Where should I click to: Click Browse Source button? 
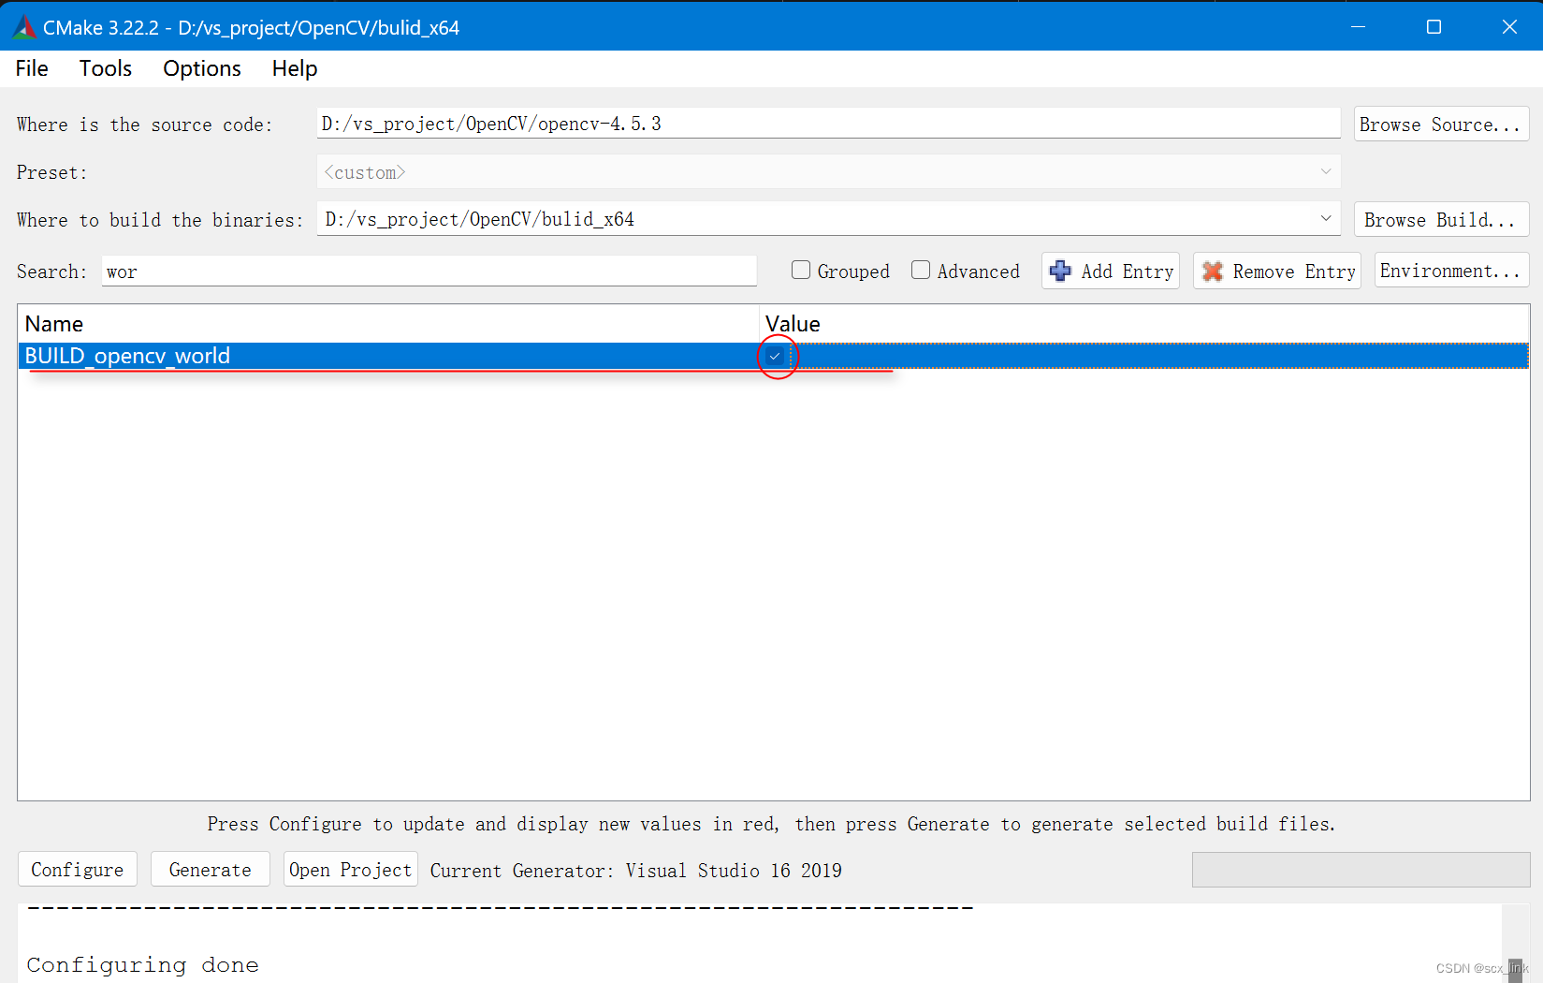coord(1441,125)
